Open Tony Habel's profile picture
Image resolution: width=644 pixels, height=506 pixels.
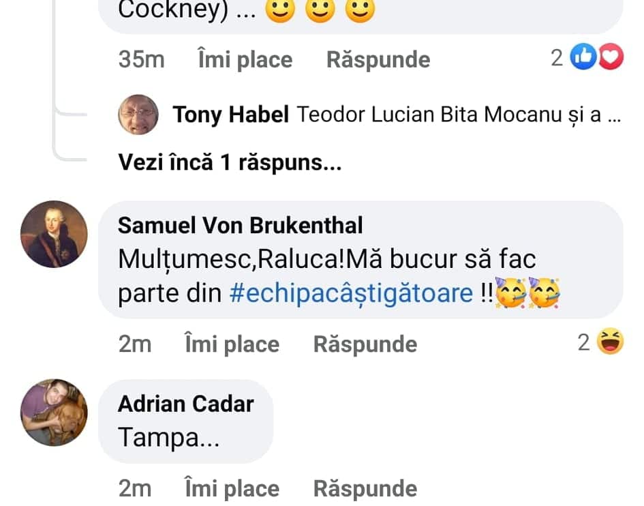[139, 114]
